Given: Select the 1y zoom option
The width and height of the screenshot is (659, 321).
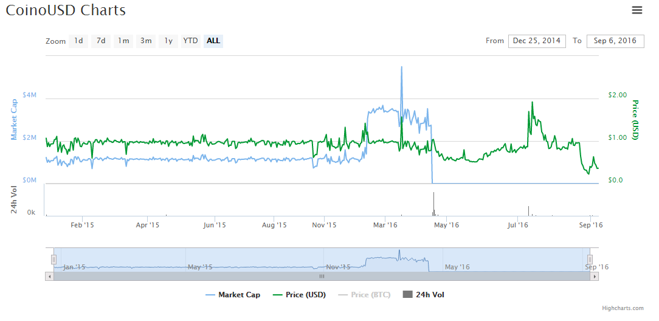Looking at the screenshot, I should point(168,41).
